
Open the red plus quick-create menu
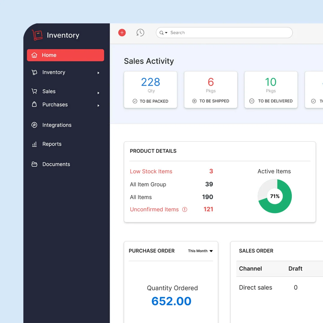[122, 33]
